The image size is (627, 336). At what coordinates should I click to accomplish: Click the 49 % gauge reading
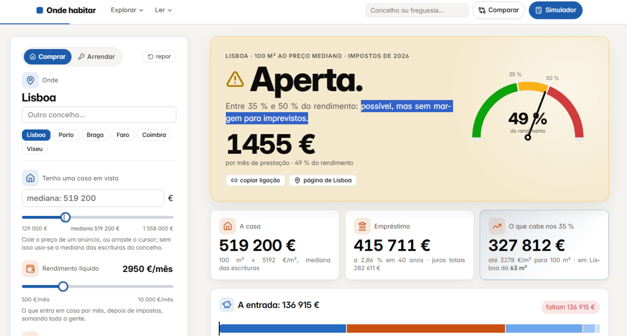[x=527, y=119]
